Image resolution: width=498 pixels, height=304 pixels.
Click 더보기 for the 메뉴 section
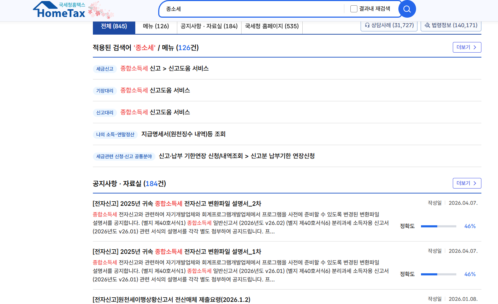coord(467,47)
